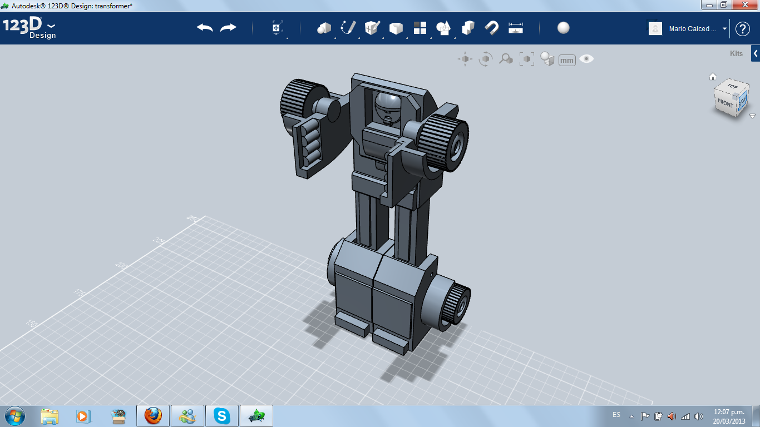The image size is (760, 427).
Task: Open the white speaker volume control
Action: click(699, 416)
